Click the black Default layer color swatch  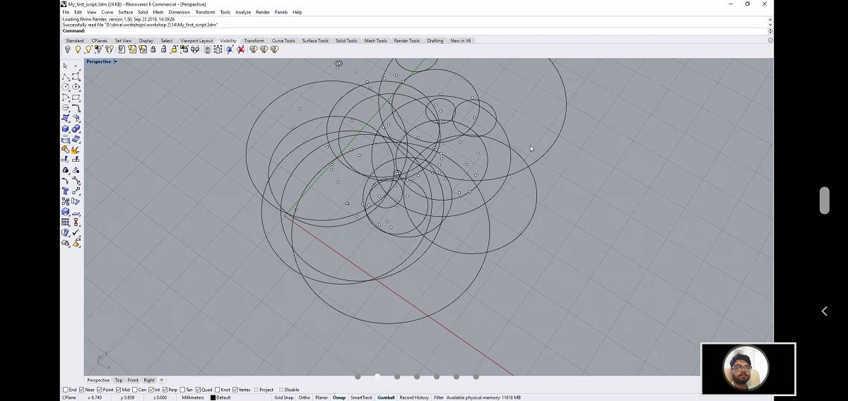tap(213, 397)
